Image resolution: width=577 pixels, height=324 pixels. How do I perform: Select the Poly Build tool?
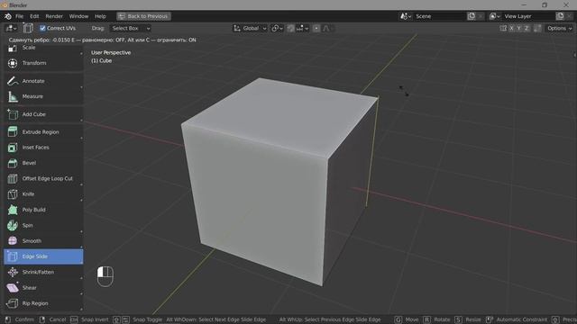(x=43, y=210)
